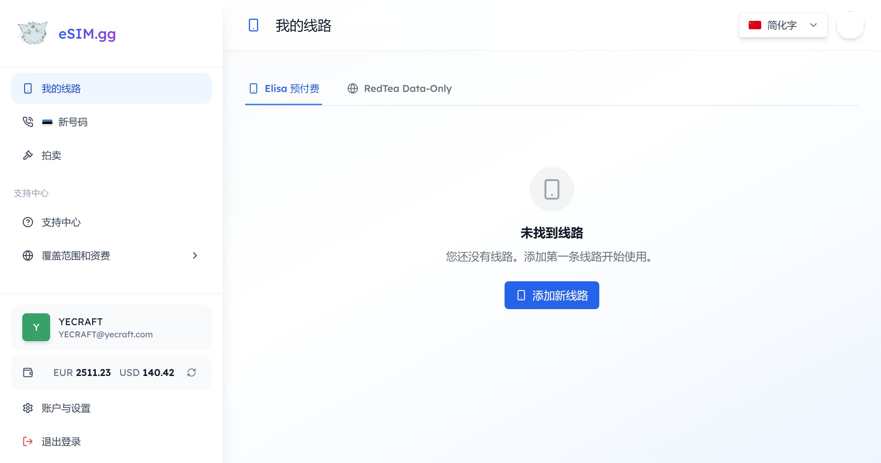Click the Estonian flag beside 新号码
The width and height of the screenshot is (881, 463).
[x=48, y=122]
